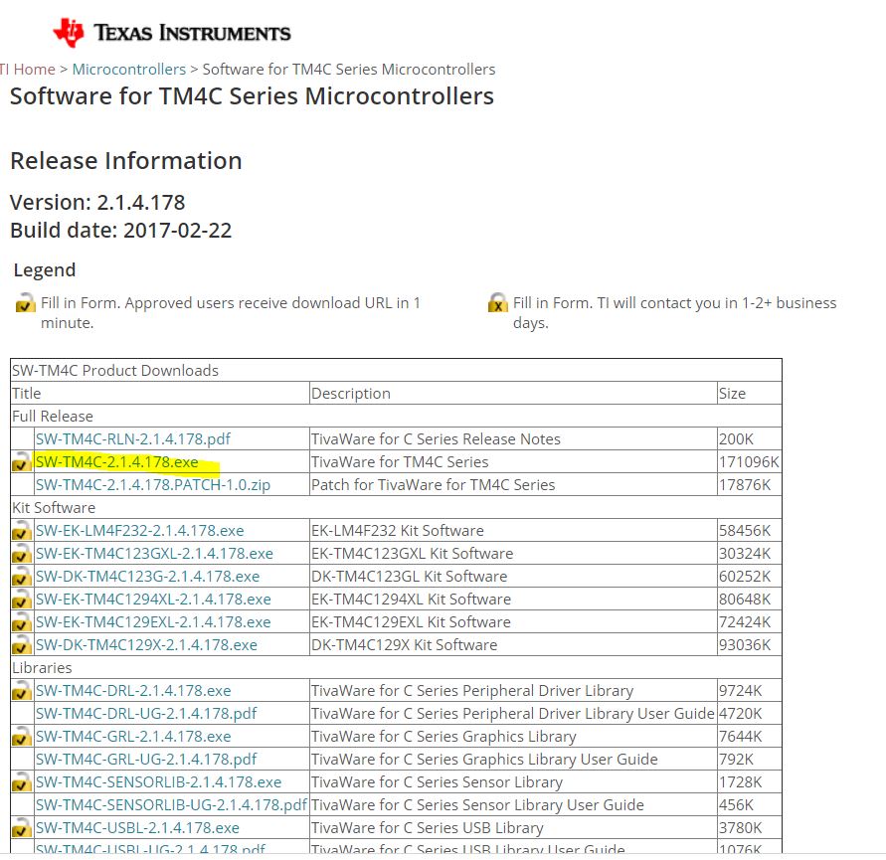Click the 'Libraries' section row
Screen dimensions: 886x860
coord(396,667)
